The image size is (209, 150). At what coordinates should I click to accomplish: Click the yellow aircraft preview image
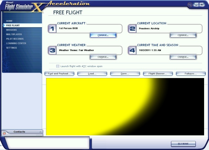point(125,107)
